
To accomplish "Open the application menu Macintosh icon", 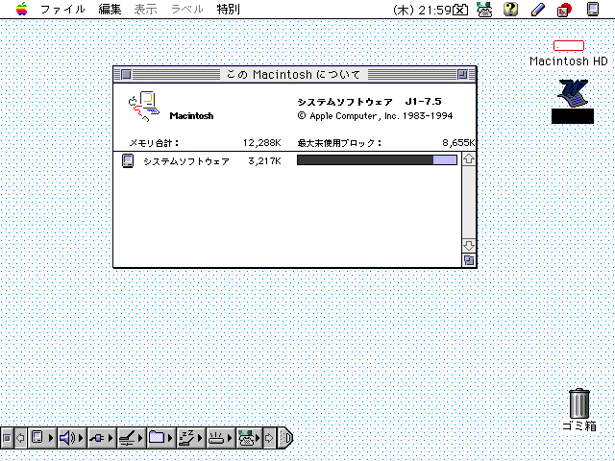I will [593, 9].
